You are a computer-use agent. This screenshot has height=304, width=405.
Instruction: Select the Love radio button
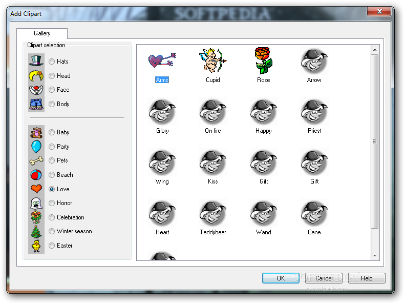[x=52, y=189]
